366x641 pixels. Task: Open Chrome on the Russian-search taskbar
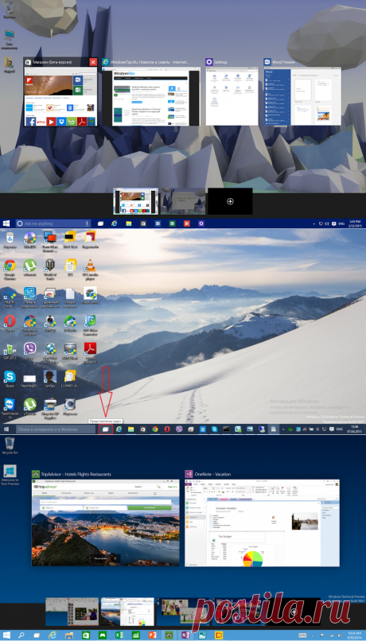[155, 429]
